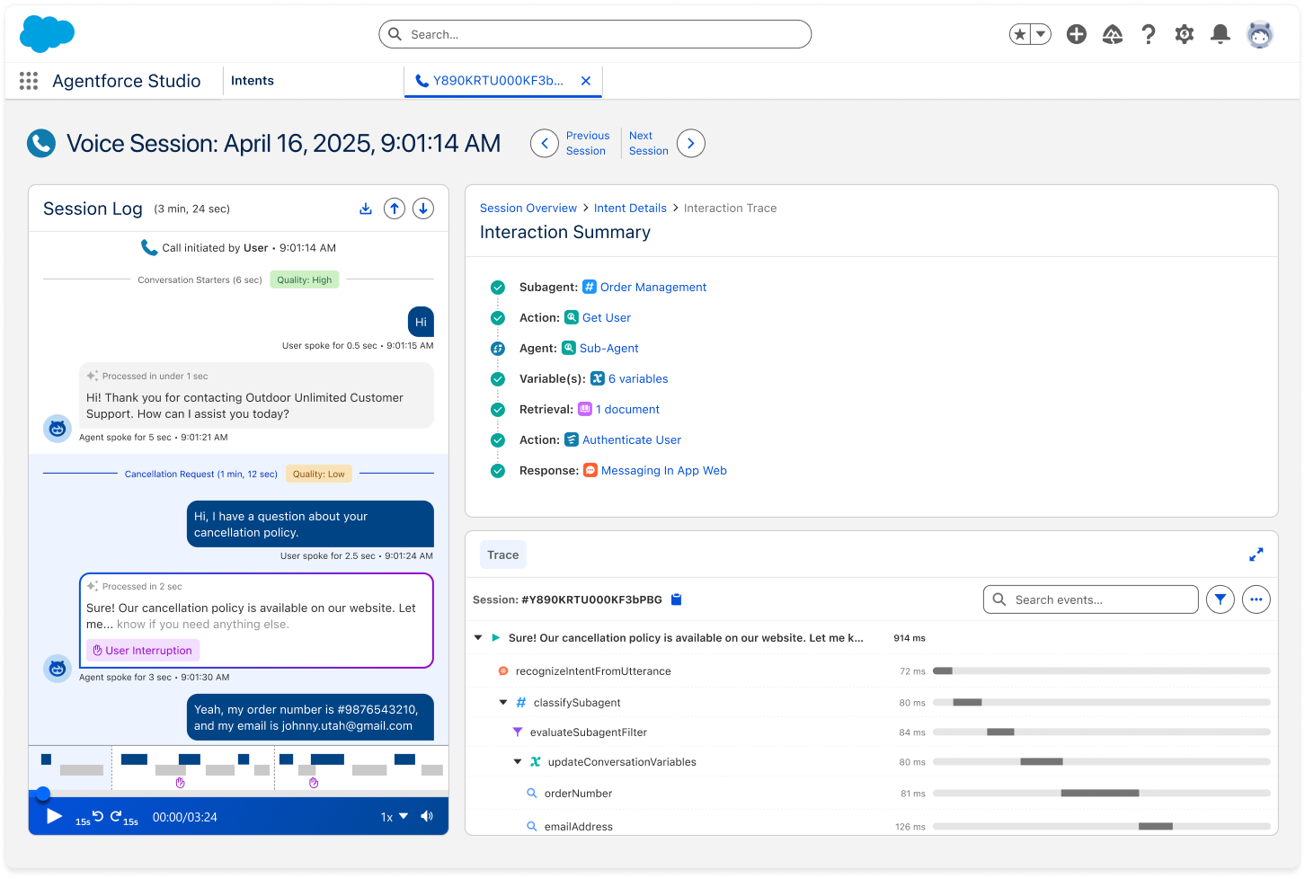This screenshot has width=1305, height=879.
Task: Jump up in Session Log with up arrow
Action: (395, 209)
